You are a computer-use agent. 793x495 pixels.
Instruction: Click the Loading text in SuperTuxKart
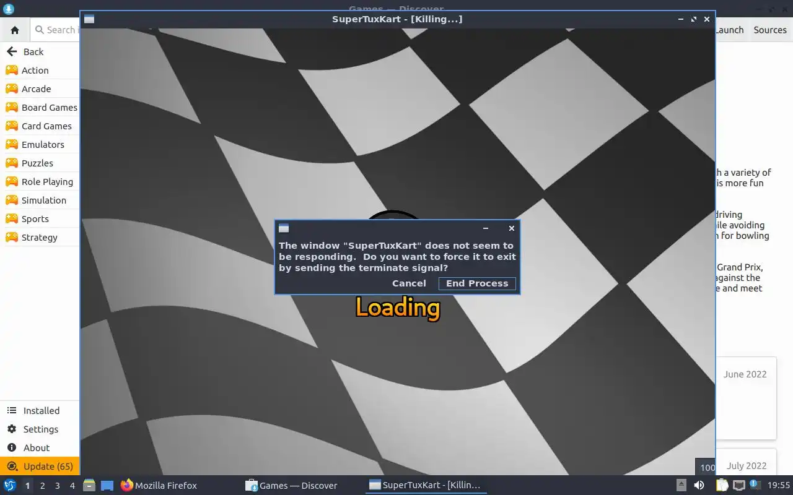click(398, 308)
